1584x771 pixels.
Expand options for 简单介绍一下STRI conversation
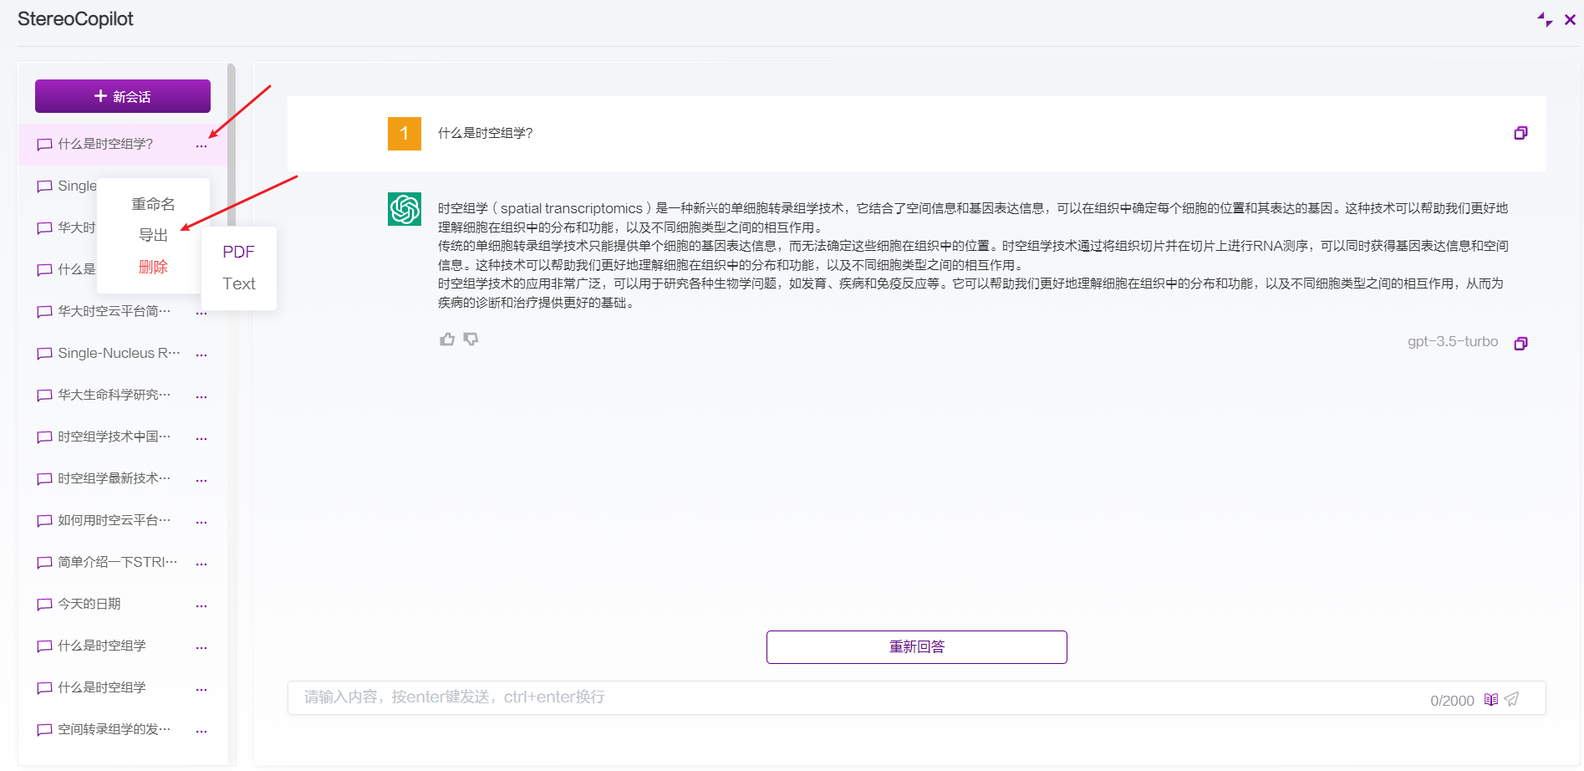tap(201, 564)
